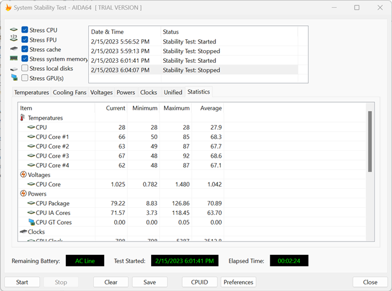Enable the Stress local disks checkbox
The height and width of the screenshot is (291, 392).
coord(25,68)
